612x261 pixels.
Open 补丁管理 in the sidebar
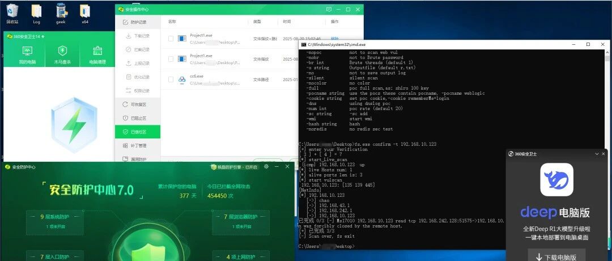(x=138, y=146)
